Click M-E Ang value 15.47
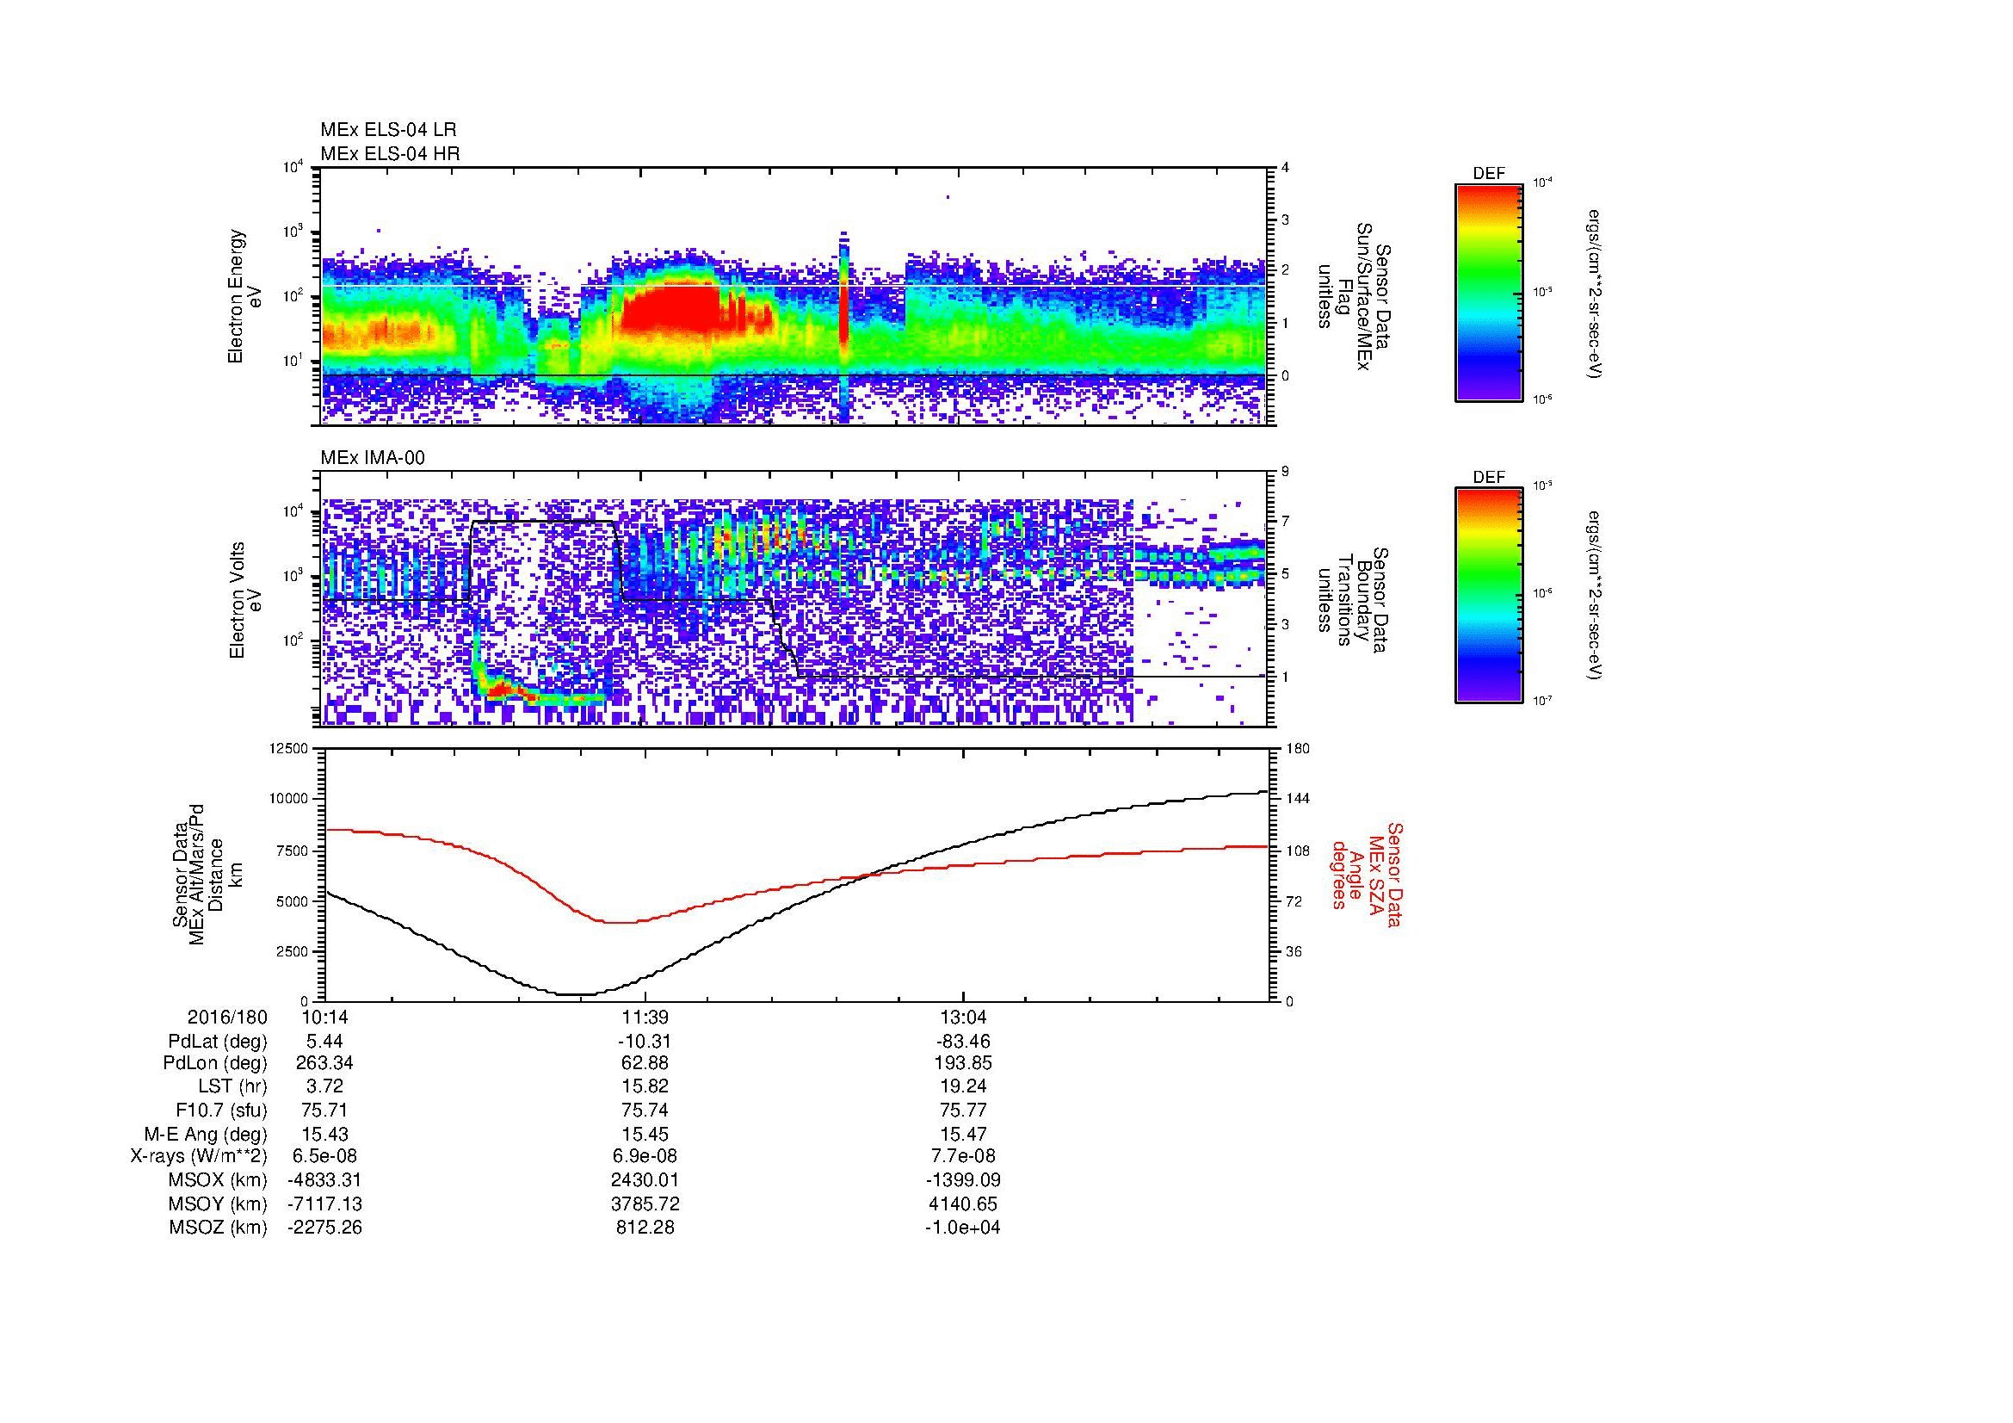Viewport: 2013px width, 1423px height. click(x=963, y=1135)
